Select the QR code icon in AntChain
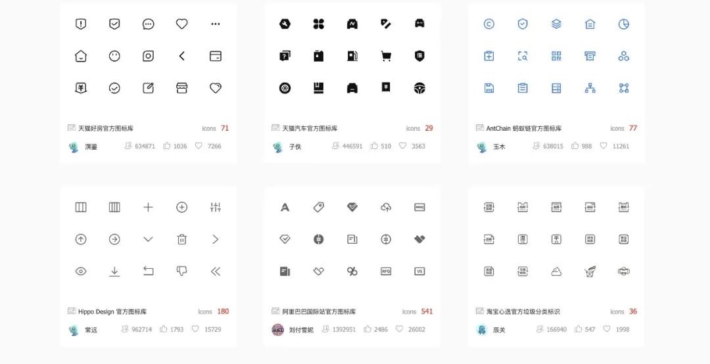The image size is (710, 364). point(557,56)
